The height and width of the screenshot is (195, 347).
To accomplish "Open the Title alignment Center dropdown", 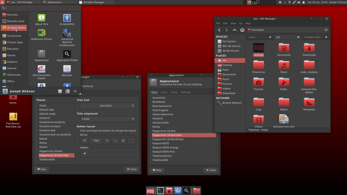I will pyautogui.click(x=108, y=119).
